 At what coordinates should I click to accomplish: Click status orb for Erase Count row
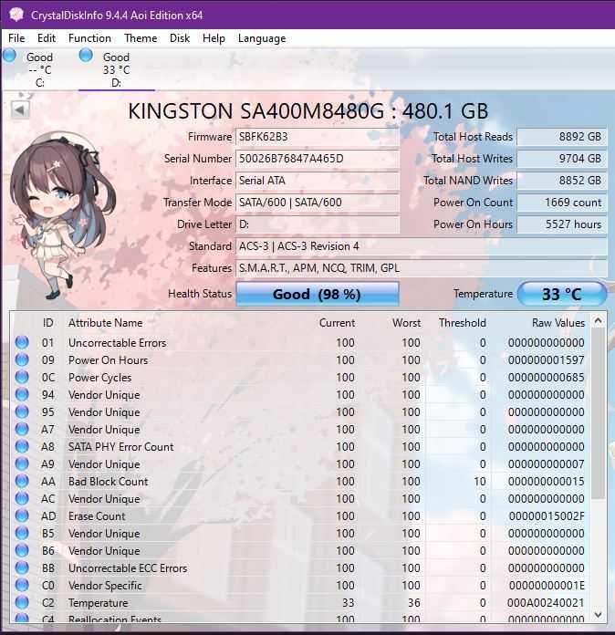22,516
